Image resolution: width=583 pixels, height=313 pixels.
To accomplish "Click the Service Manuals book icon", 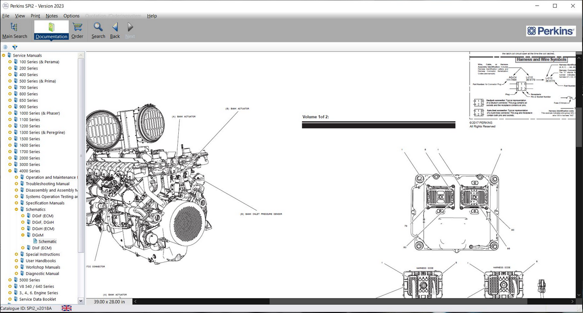I will pos(9,55).
